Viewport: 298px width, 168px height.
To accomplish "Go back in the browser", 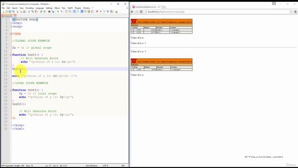I will tap(132, 12).
